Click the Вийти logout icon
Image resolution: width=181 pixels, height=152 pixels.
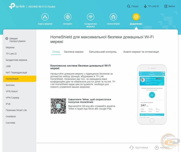click(166, 6)
